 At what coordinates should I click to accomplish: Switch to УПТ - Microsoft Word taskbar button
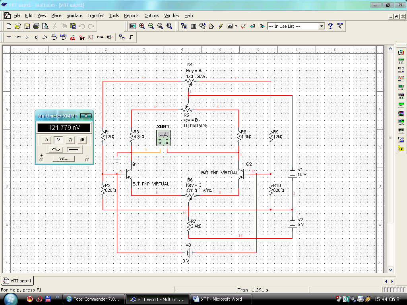coord(221,299)
